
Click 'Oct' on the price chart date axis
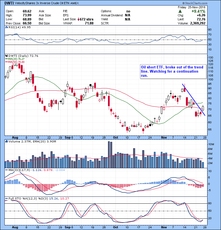(115, 137)
